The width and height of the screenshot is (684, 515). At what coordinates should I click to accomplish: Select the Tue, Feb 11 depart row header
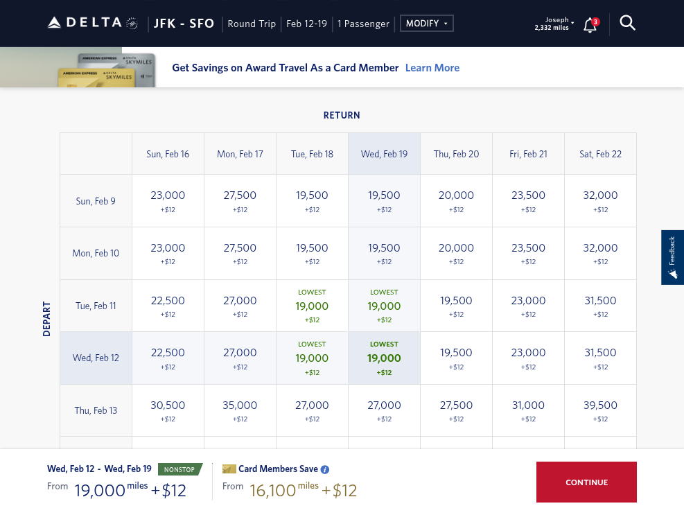click(x=96, y=306)
